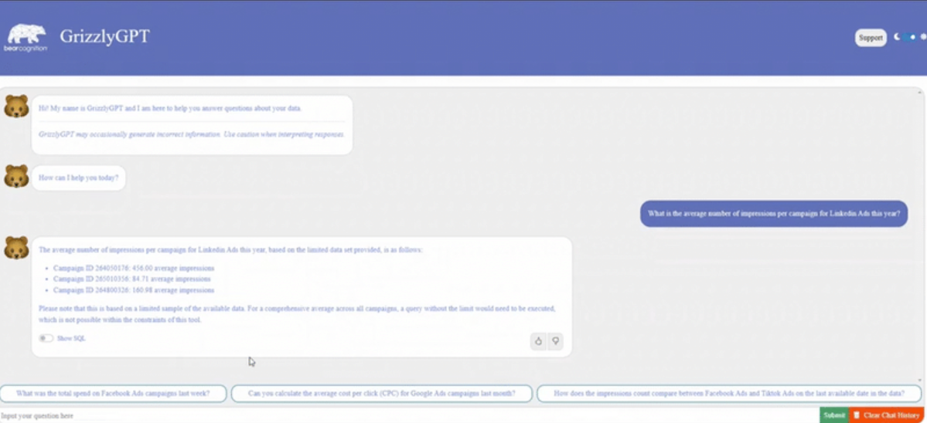
Task: Click the 'Hi! My name is GrizzlyGPT' greeting line
Action: 170,109
